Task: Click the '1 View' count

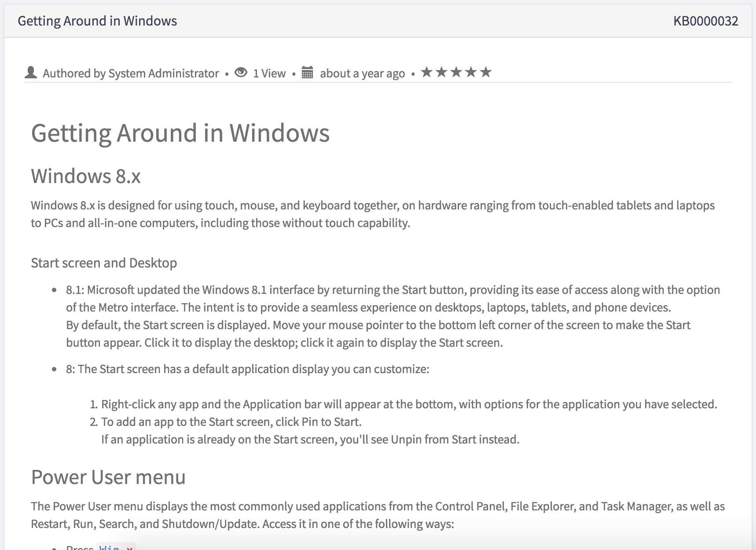Action: coord(269,73)
